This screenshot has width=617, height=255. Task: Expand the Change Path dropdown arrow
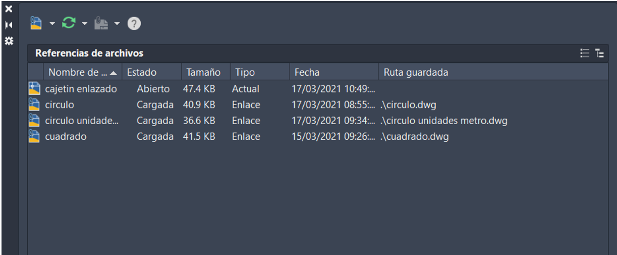coord(117,24)
